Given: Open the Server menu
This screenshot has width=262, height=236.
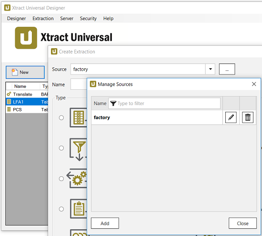Looking at the screenshot, I should tap(67, 19).
